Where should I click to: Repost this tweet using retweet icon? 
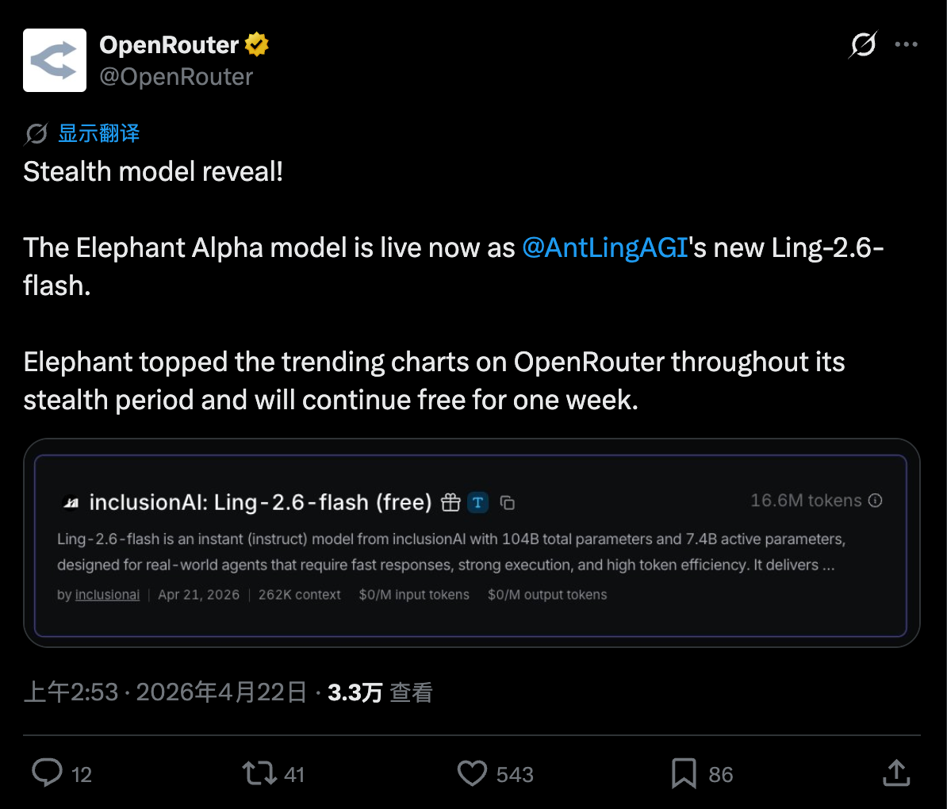pos(259,773)
